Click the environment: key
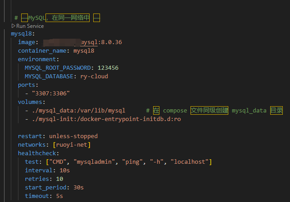Viewport: 290px width, 202px height. [x=38, y=59]
